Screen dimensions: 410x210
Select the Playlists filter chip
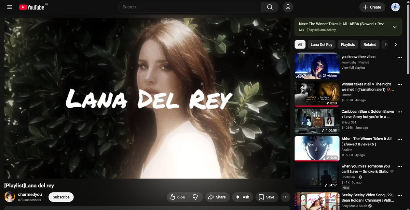(x=348, y=44)
